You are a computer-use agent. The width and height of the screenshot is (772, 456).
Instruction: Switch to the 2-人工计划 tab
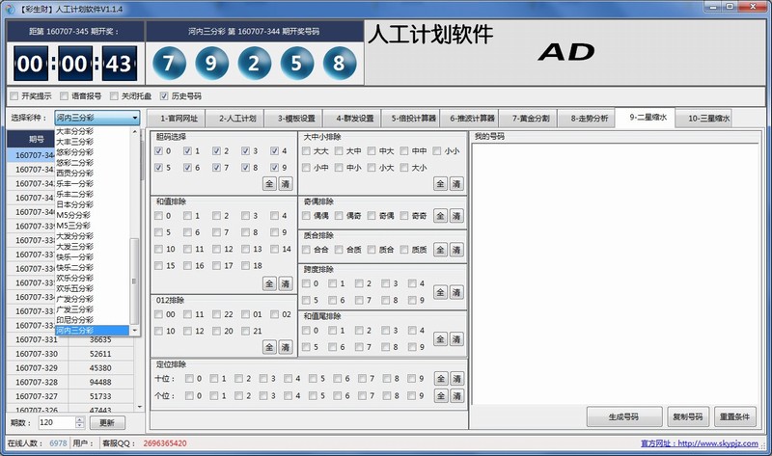(x=236, y=120)
